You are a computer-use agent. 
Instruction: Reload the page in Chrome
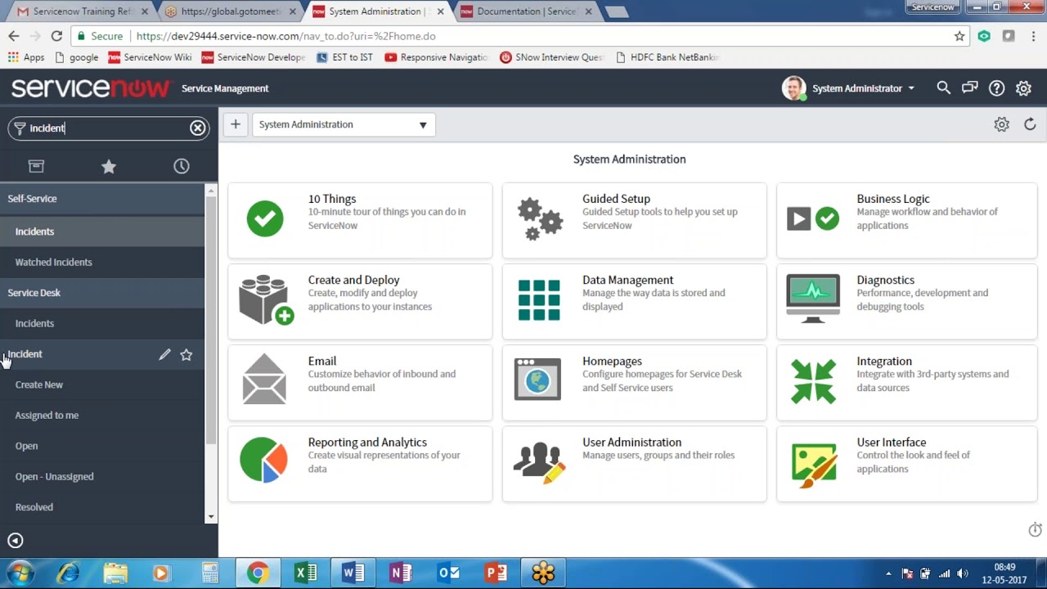click(x=56, y=36)
